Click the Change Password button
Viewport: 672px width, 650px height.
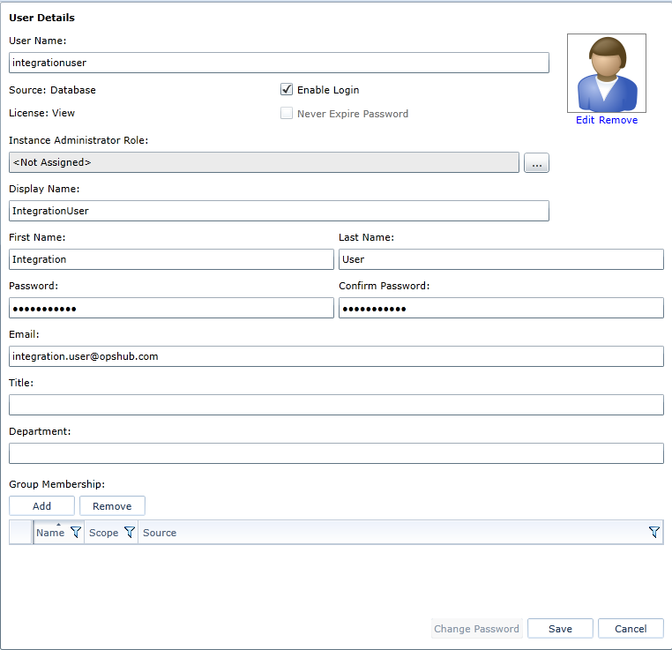tap(476, 629)
